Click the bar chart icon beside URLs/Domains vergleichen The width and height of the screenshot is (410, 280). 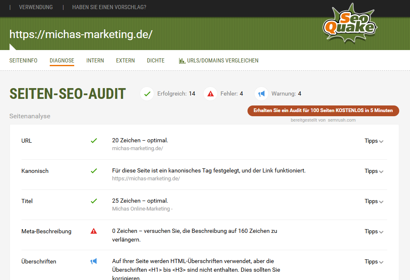coord(182,61)
